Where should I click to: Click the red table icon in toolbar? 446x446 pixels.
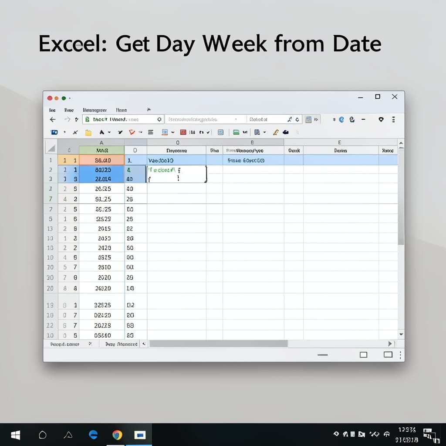pos(183,132)
